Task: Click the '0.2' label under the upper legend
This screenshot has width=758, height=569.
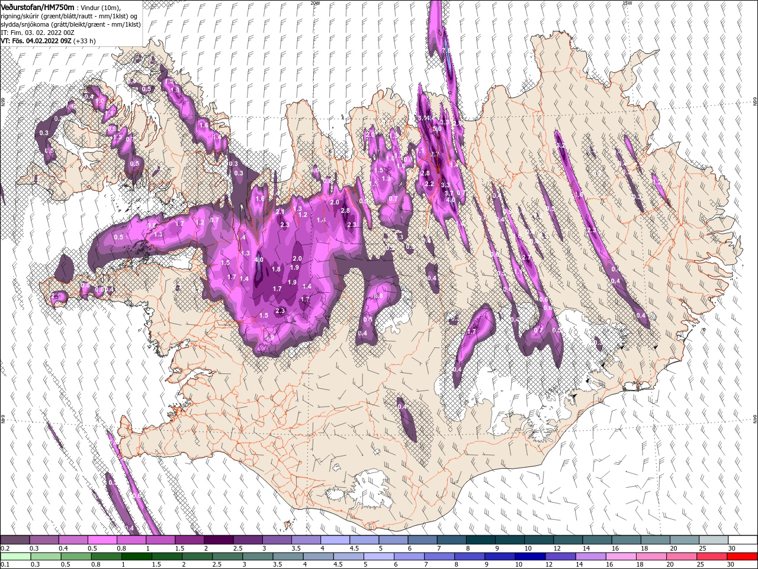Action: point(5,548)
